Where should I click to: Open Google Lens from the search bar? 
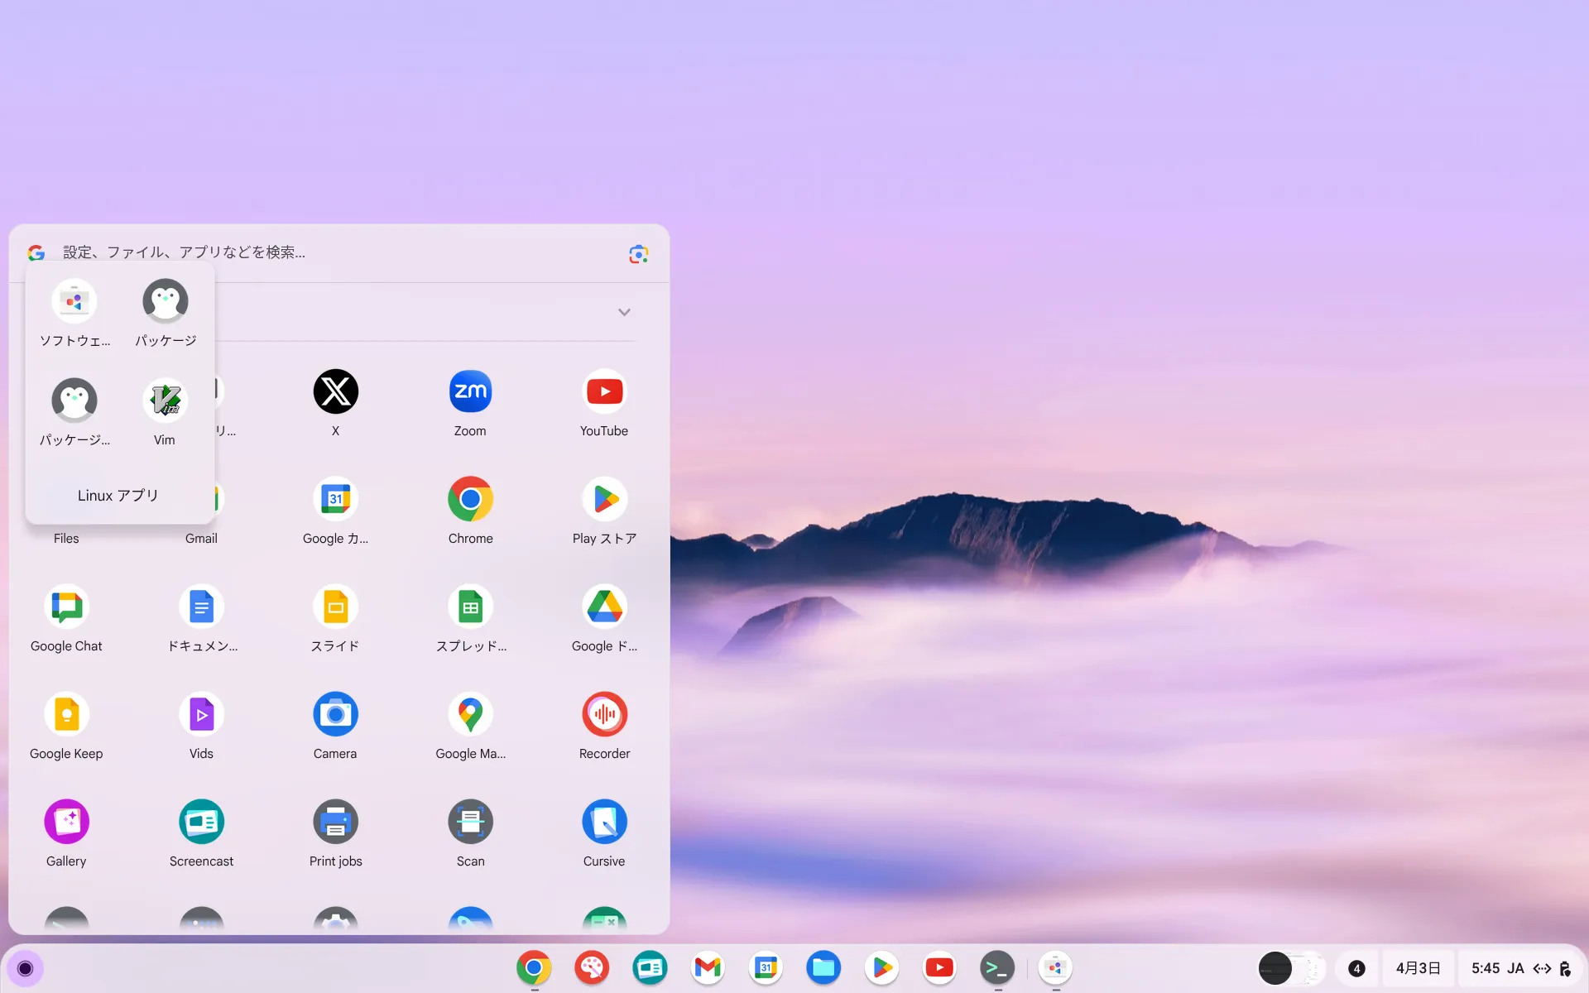coord(638,254)
